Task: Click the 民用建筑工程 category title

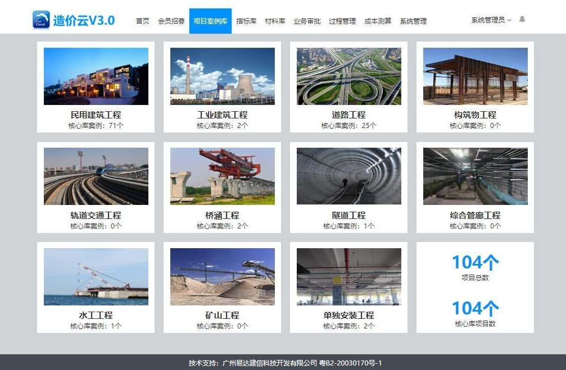Action: tap(96, 115)
